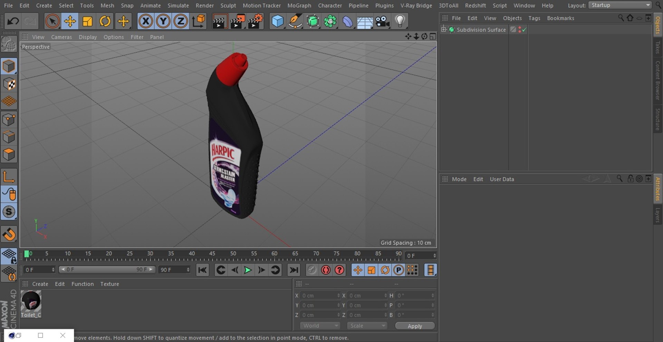Select the spline Pen tool
This screenshot has width=663, height=342.
295,21
